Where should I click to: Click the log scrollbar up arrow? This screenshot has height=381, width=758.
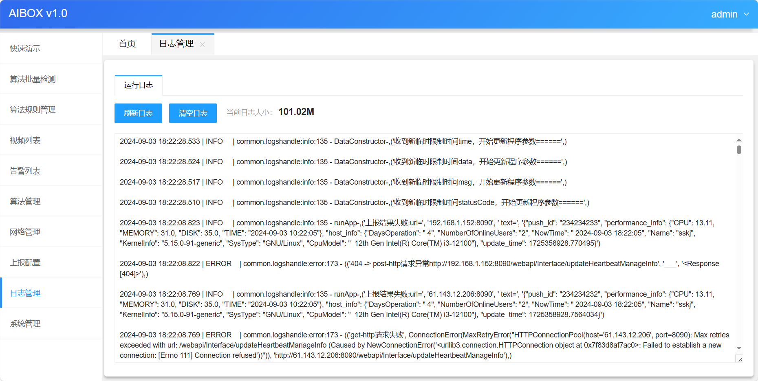coord(739,140)
